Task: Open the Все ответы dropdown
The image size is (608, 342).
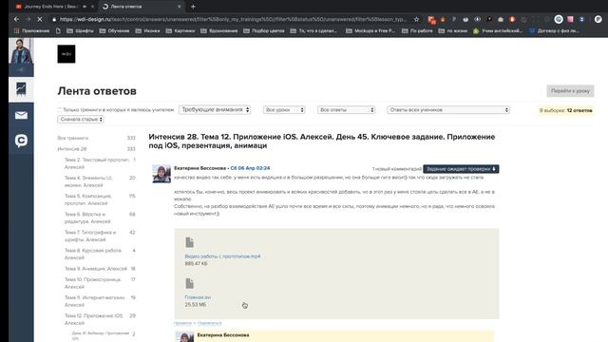Action: point(346,110)
